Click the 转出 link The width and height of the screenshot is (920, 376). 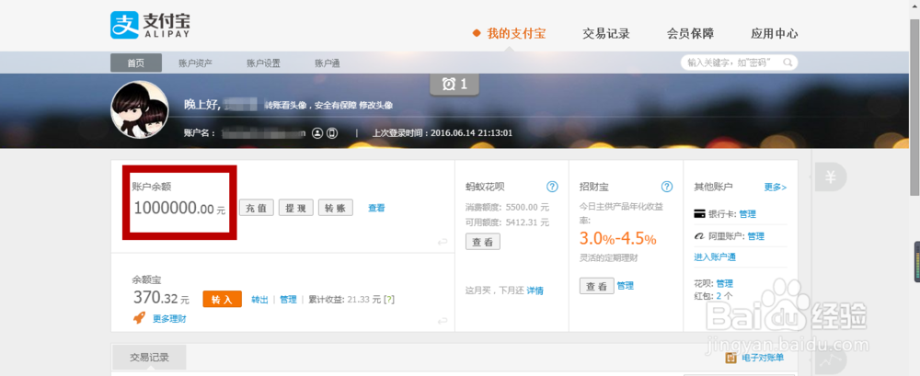pos(260,299)
